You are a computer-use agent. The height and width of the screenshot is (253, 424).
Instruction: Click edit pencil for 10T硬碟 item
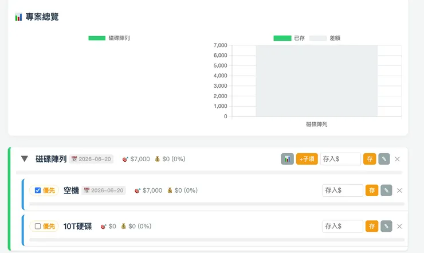tap(386, 227)
